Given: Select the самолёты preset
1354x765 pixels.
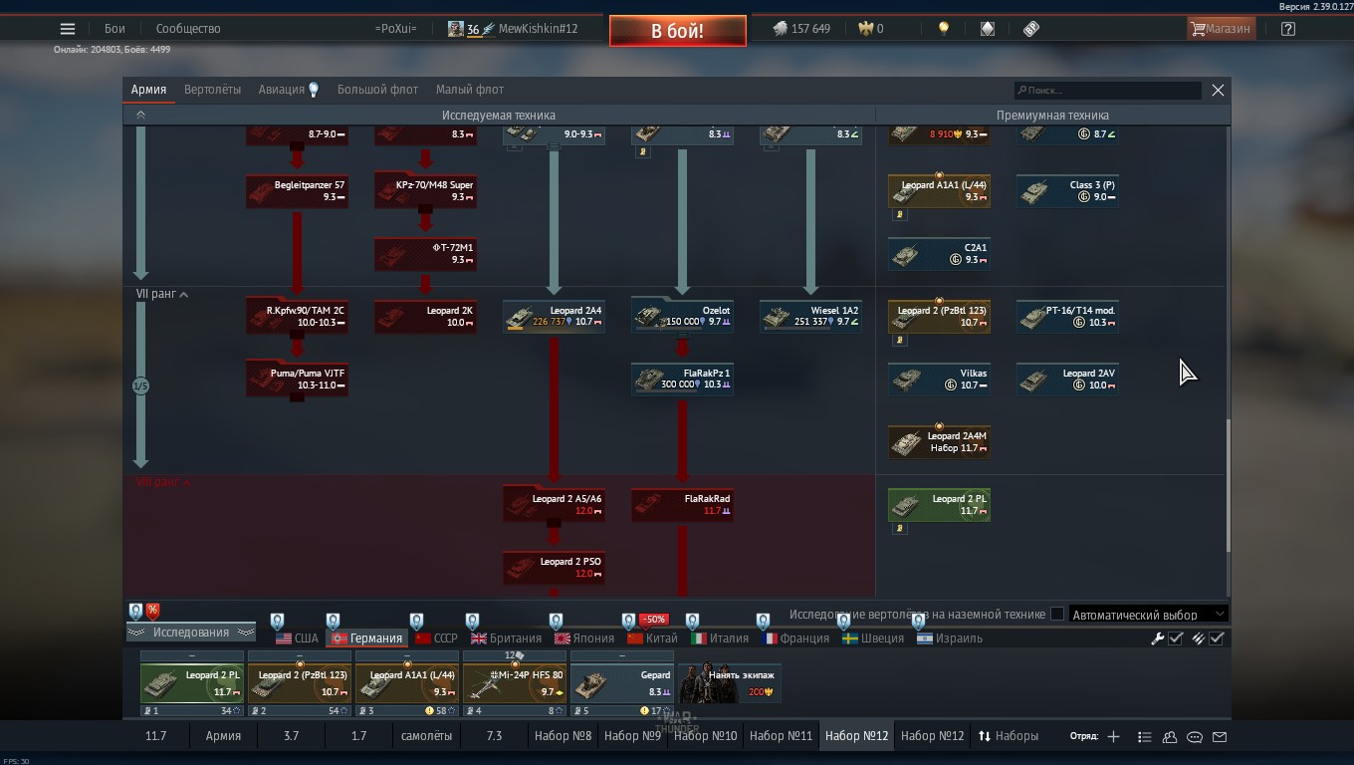Looking at the screenshot, I should [426, 736].
